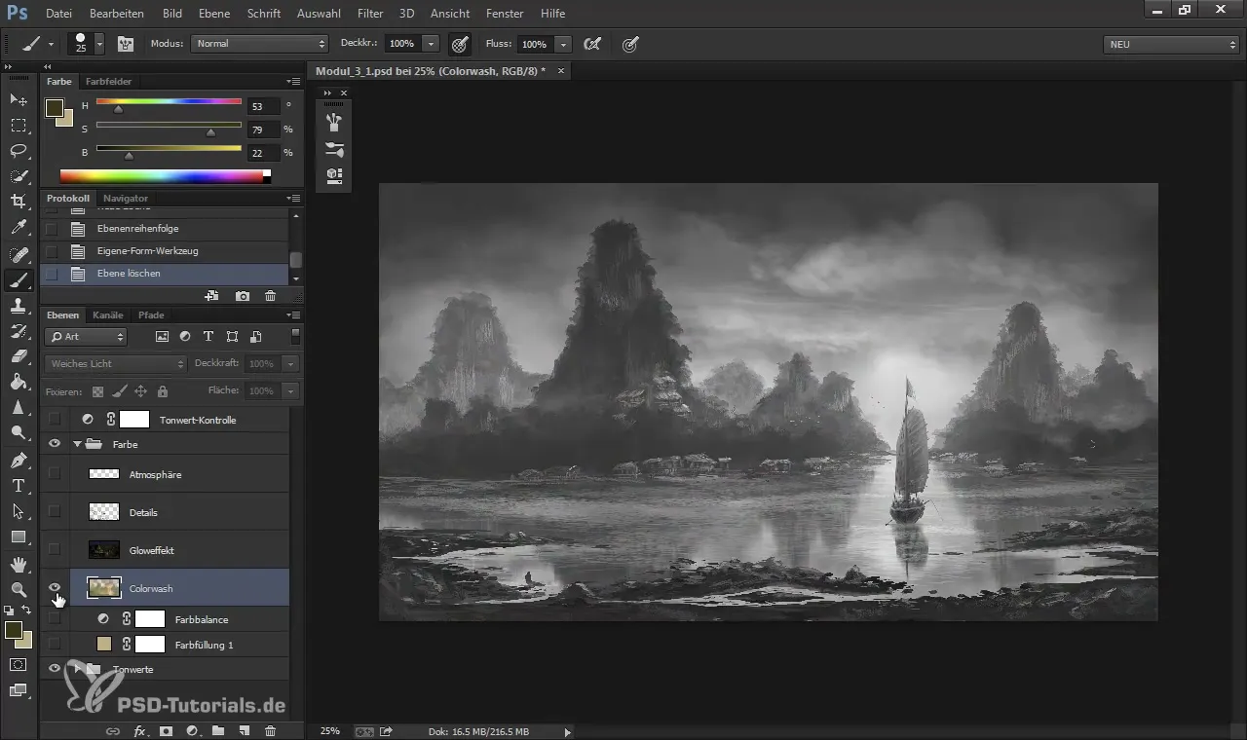Select the Pen tool
Screen dimensions: 1247x740
(x=19, y=460)
